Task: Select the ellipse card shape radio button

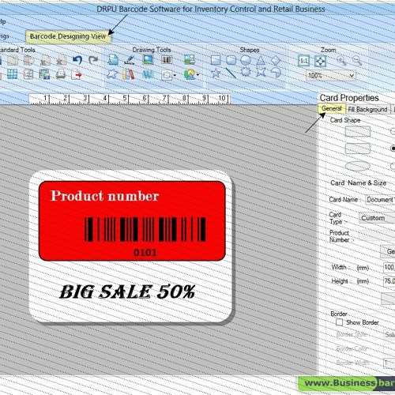Action: pyautogui.click(x=393, y=166)
